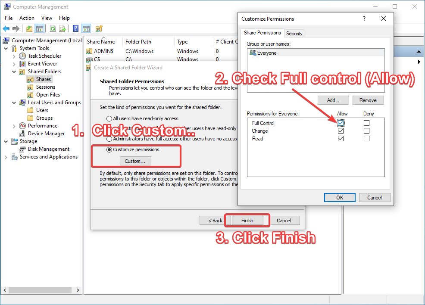Toggle Show/Hide Console Tree toolbar icon
Screen dimensions: 425x305
click(x=40, y=28)
